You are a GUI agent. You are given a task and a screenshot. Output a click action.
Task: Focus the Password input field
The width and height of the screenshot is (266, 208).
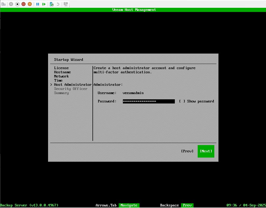click(x=149, y=101)
